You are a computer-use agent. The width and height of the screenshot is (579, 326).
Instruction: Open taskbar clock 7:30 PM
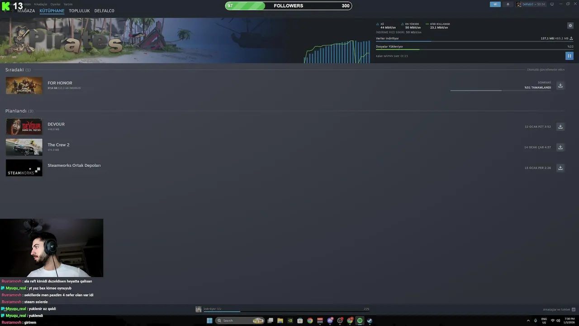tap(570, 321)
